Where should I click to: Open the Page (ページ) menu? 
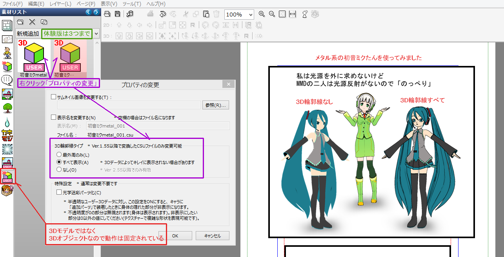[86, 4]
